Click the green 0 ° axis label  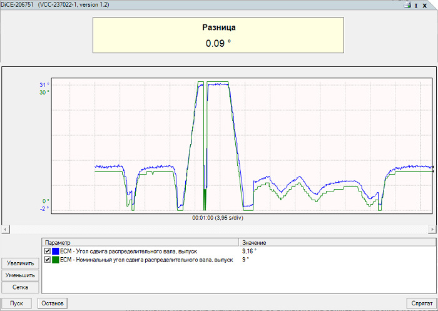(46, 201)
